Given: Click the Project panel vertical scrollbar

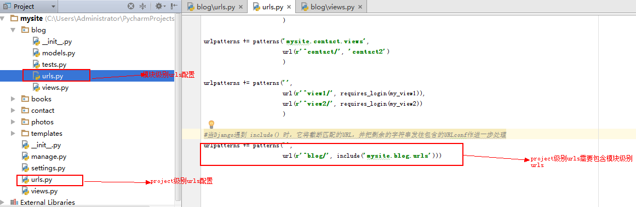Looking at the screenshot, I should 177,107.
